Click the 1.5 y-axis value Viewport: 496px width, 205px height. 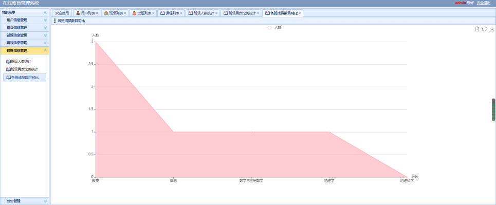(91, 109)
